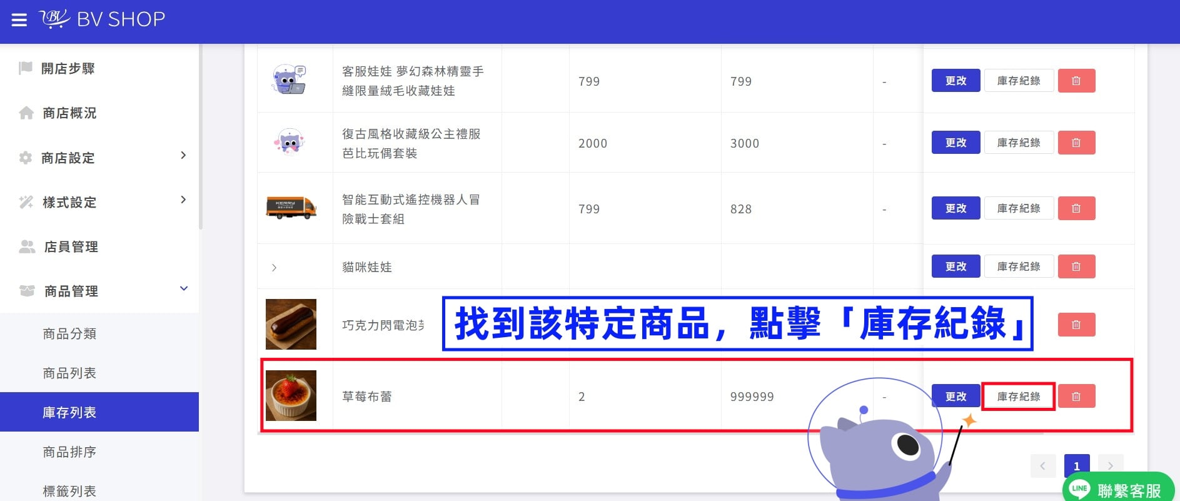This screenshot has width=1180, height=501.
Task: Click the 草莓布蕾 product thumbnail
Action: (x=291, y=395)
